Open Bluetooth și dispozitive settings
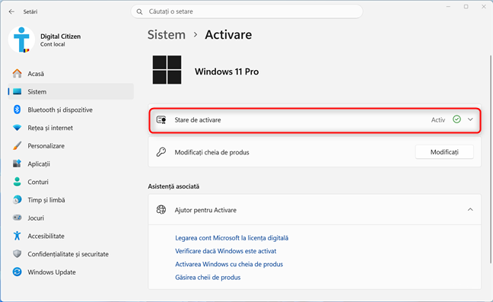 [71, 110]
